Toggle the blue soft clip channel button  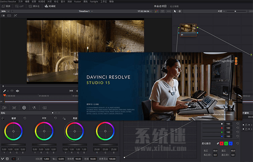pyautogui.click(x=231, y=144)
